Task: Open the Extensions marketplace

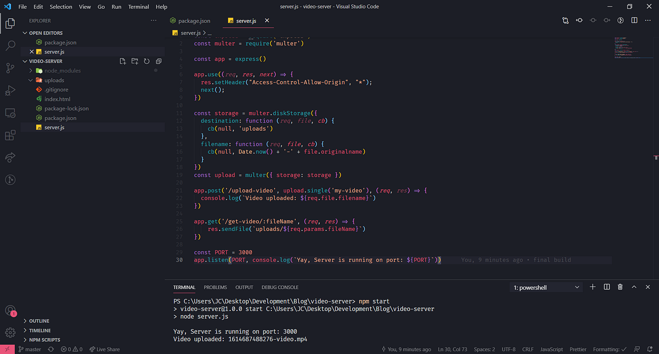Action: [10, 135]
